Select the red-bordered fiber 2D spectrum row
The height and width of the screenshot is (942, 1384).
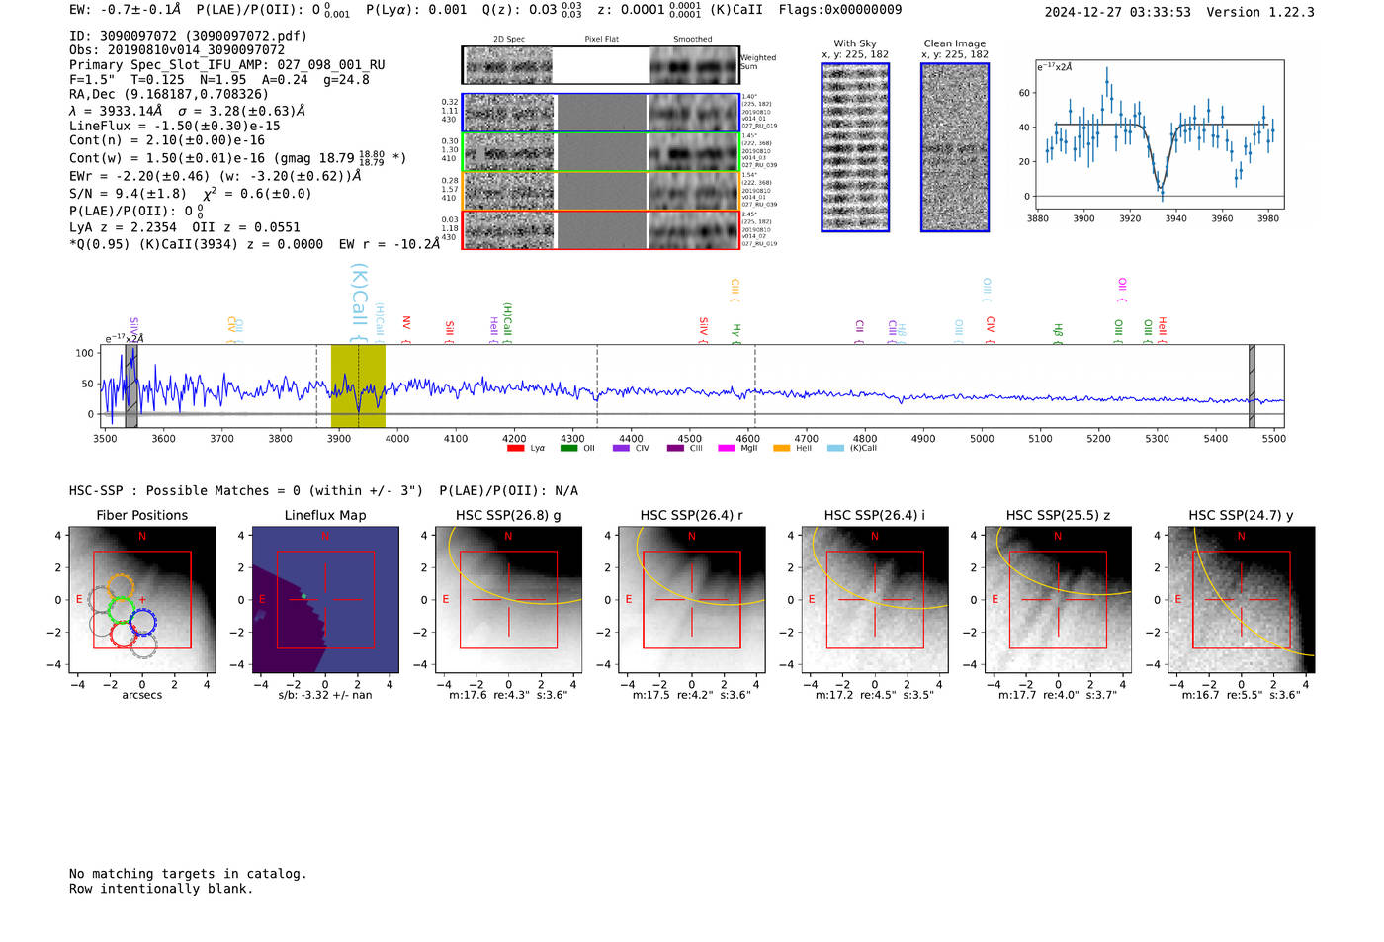point(600,230)
